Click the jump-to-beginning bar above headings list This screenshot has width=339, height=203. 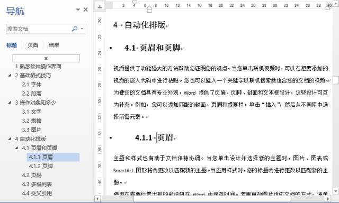pos(46,58)
